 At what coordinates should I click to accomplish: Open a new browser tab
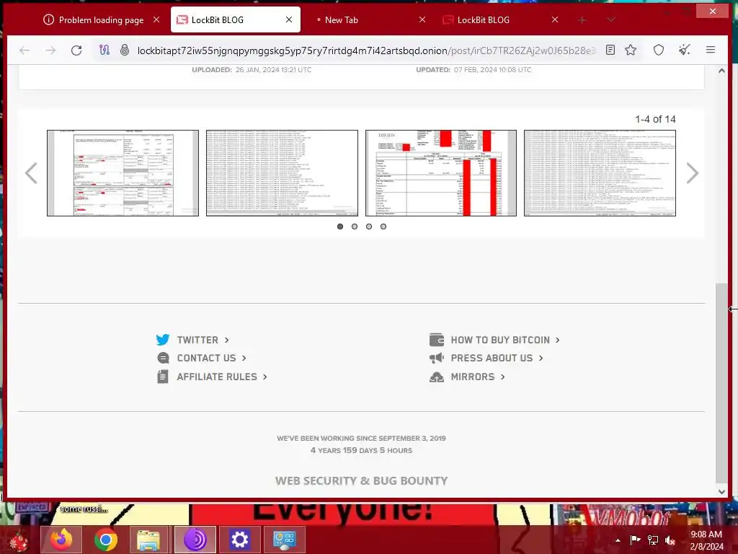click(x=582, y=19)
